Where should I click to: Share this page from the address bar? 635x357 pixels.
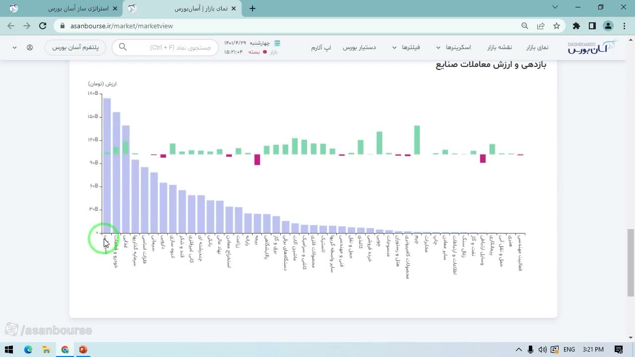click(541, 26)
